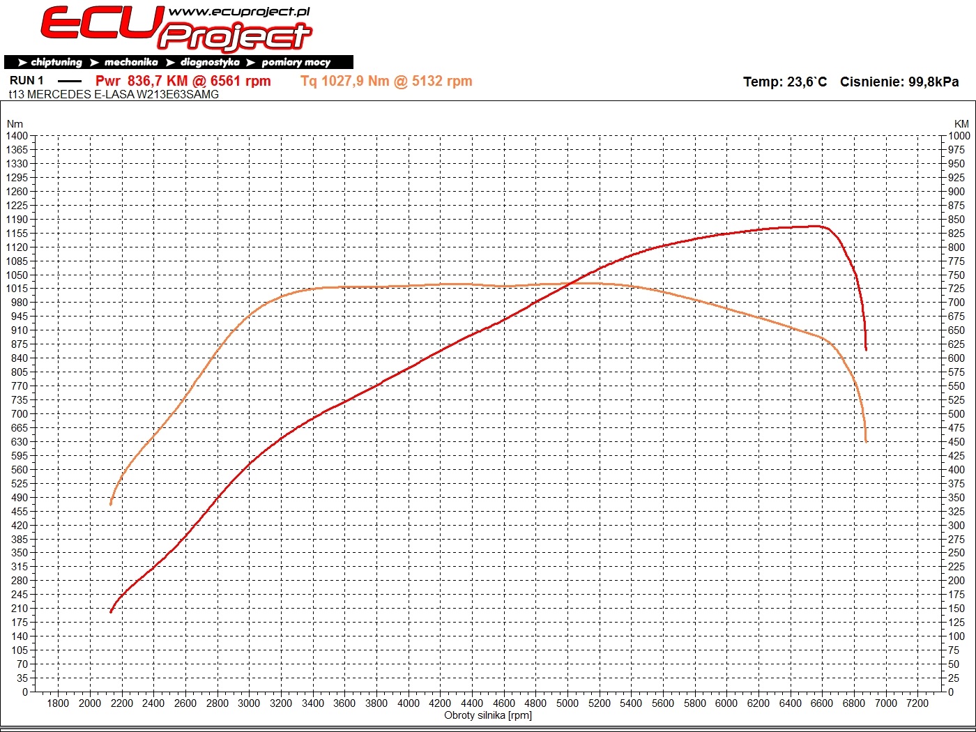Select the 6600 tick on the rpm axis
This screenshot has height=732, width=976.
pos(822,703)
